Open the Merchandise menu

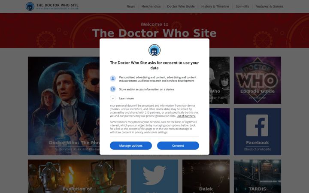click(151, 6)
